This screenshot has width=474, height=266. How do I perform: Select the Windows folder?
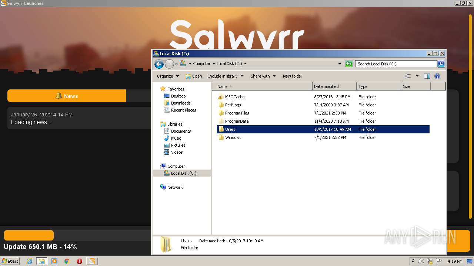[233, 137]
